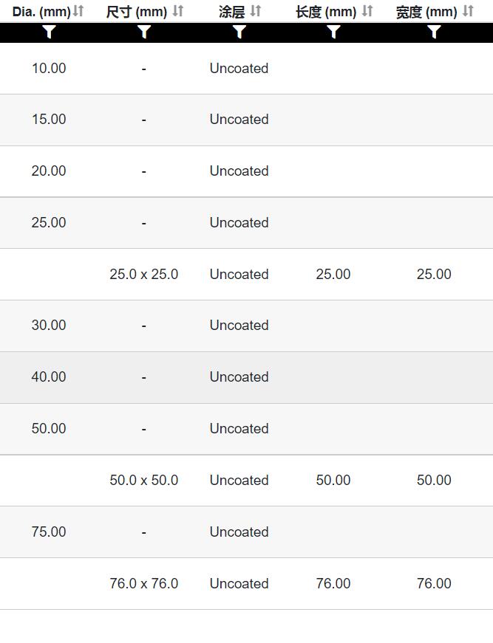The image size is (493, 643).
Task: Click the 涂层 column header text
Action: click(231, 12)
